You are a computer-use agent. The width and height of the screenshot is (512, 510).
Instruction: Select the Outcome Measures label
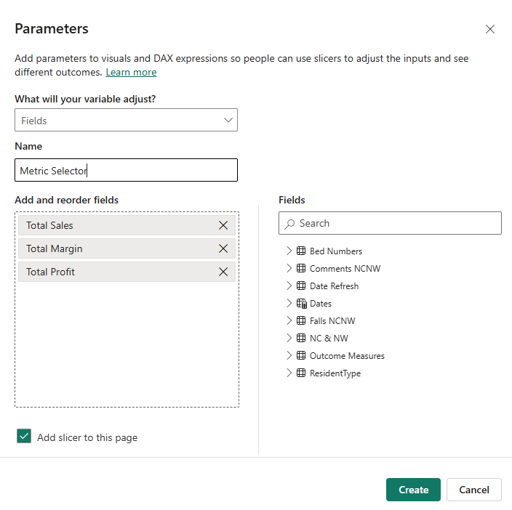coord(347,355)
